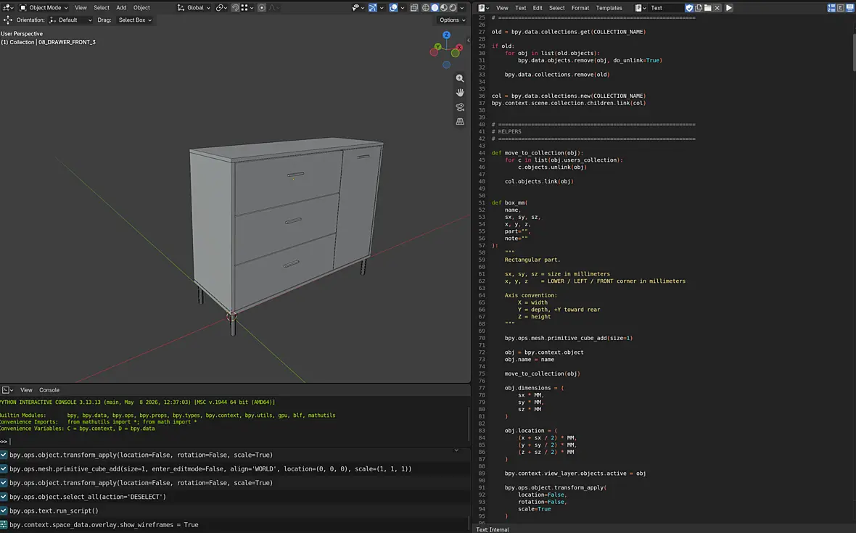
Task: Toggle line numbers display in text editor
Action: tap(831, 8)
